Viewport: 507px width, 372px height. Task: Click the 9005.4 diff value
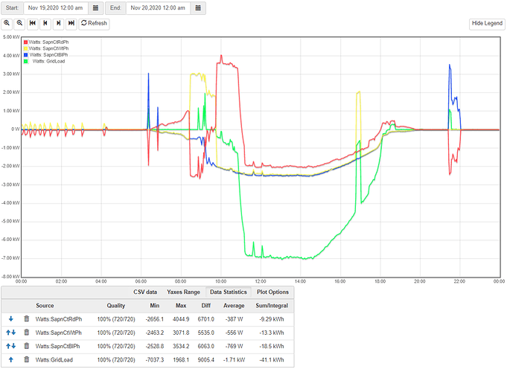206,360
